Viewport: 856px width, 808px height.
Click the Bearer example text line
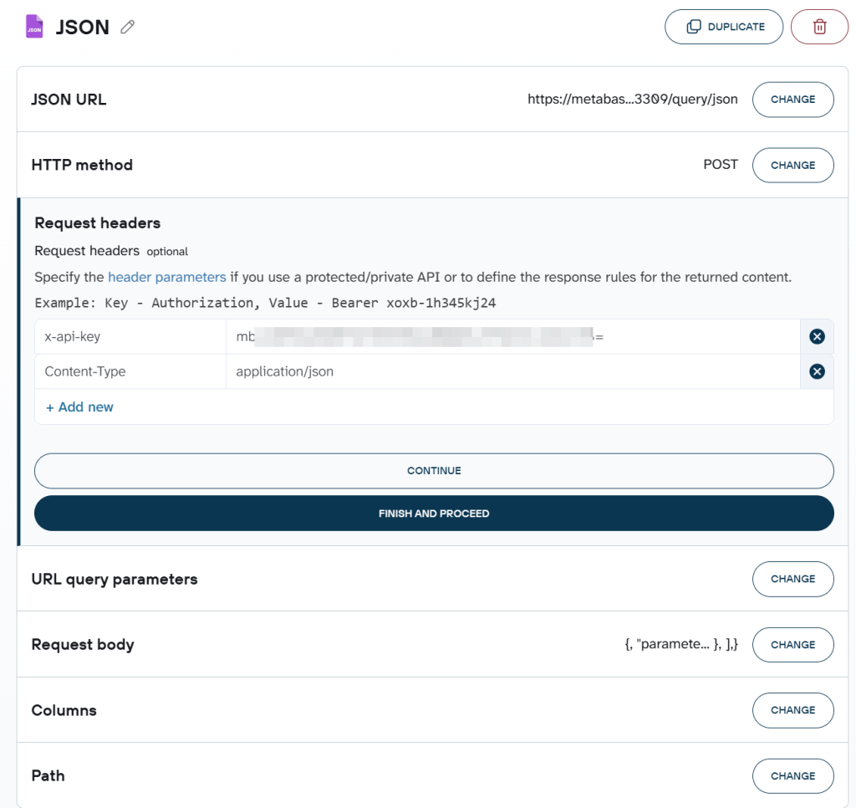point(265,303)
